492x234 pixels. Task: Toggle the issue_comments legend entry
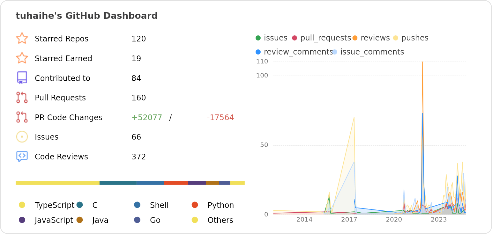coord(368,52)
